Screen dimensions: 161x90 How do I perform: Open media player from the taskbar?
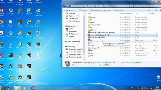(x=25, y=88)
